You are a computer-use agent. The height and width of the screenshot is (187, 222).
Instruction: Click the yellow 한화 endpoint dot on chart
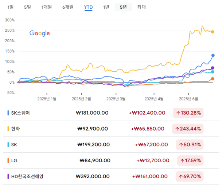tap(213, 32)
